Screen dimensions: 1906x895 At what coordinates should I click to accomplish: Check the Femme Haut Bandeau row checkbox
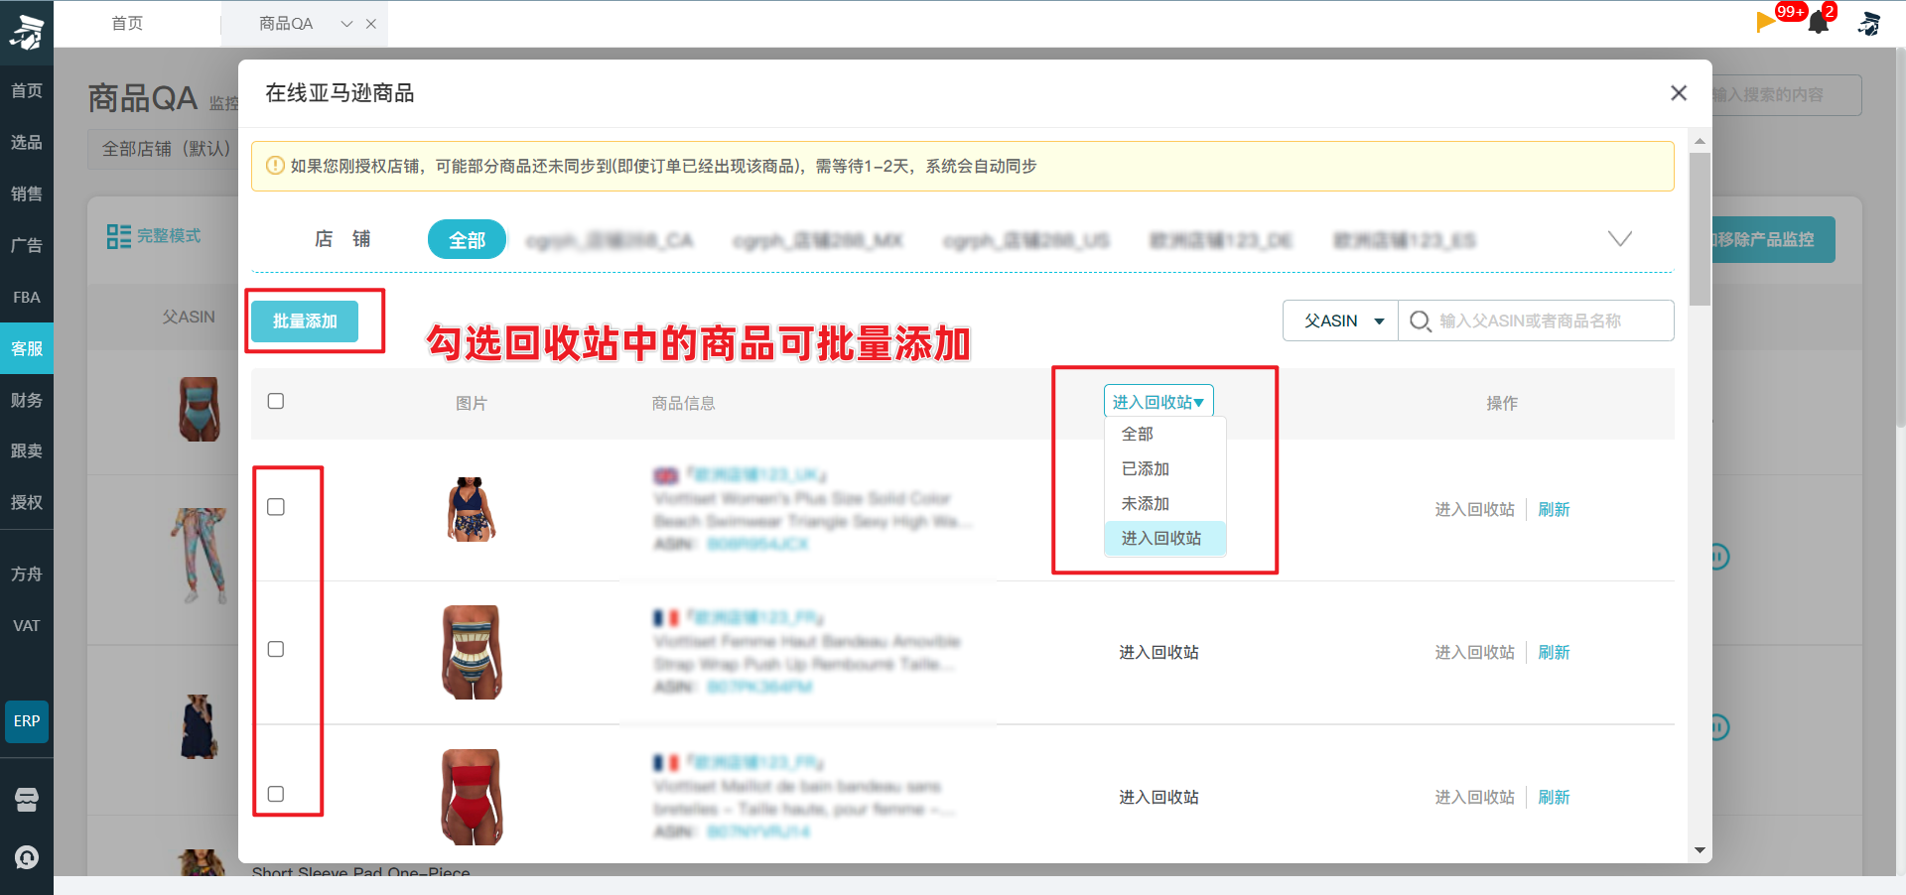click(x=276, y=649)
